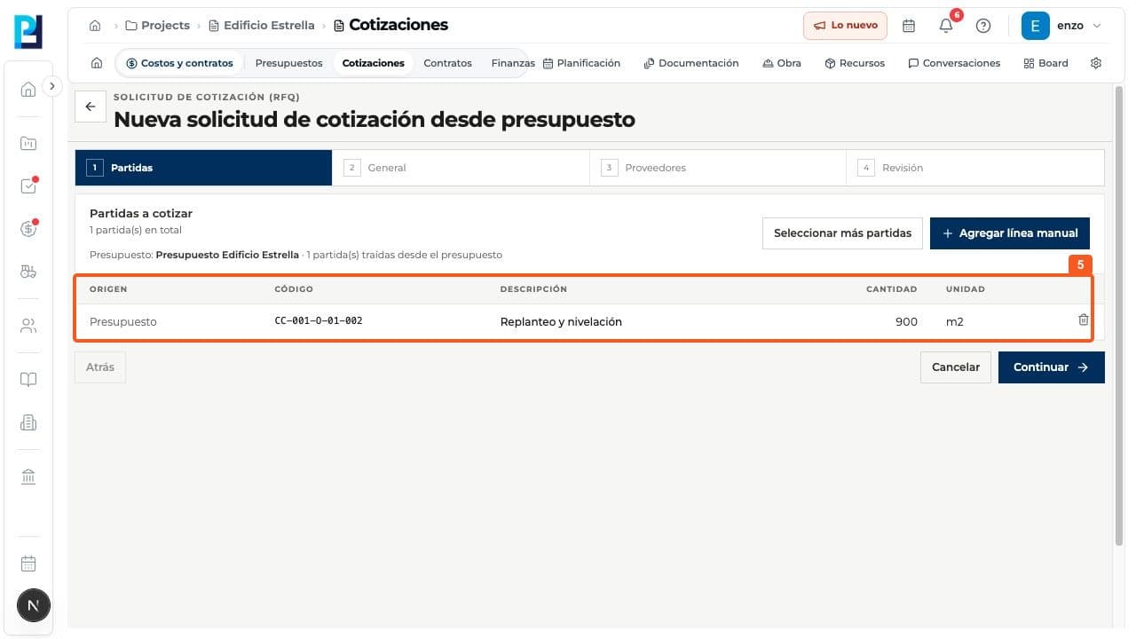Click DESCRIPCIÓN column header
1136x639 pixels.
pyautogui.click(x=533, y=289)
